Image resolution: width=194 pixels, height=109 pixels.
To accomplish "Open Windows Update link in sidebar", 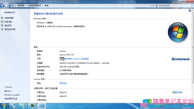I will pos(12,95).
